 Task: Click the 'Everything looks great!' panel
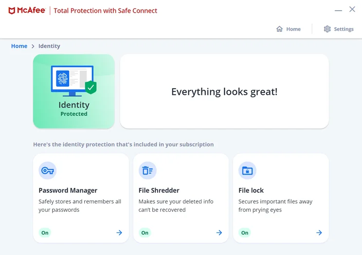[224, 91]
